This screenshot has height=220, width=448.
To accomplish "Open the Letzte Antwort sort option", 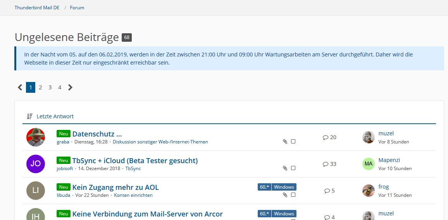I will tap(55, 116).
